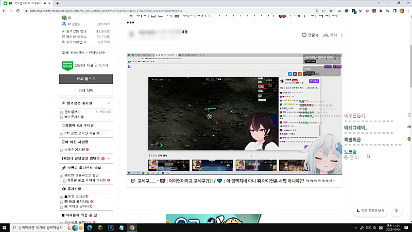
Task: Click the 인터넷방송 topic category link
Action: coord(96,53)
